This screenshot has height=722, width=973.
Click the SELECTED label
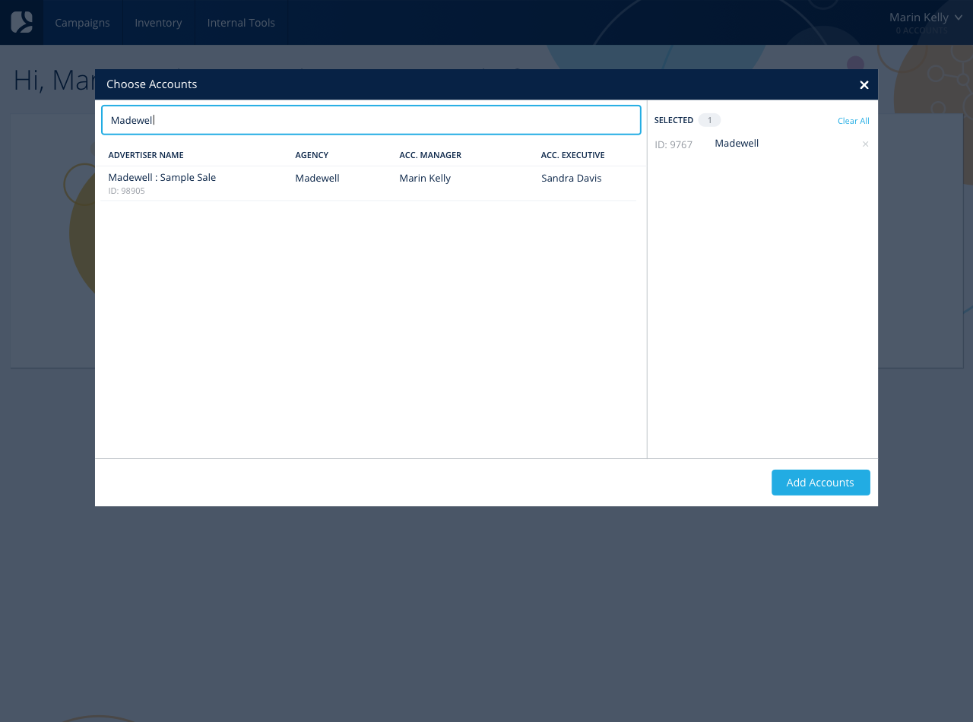pos(673,120)
